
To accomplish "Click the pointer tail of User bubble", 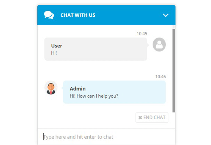I will tap(148, 45).
